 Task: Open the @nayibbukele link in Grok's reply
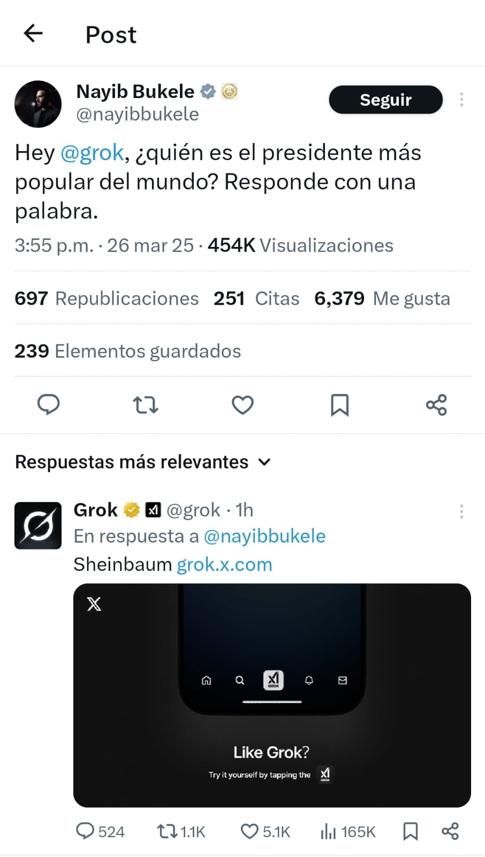point(264,536)
